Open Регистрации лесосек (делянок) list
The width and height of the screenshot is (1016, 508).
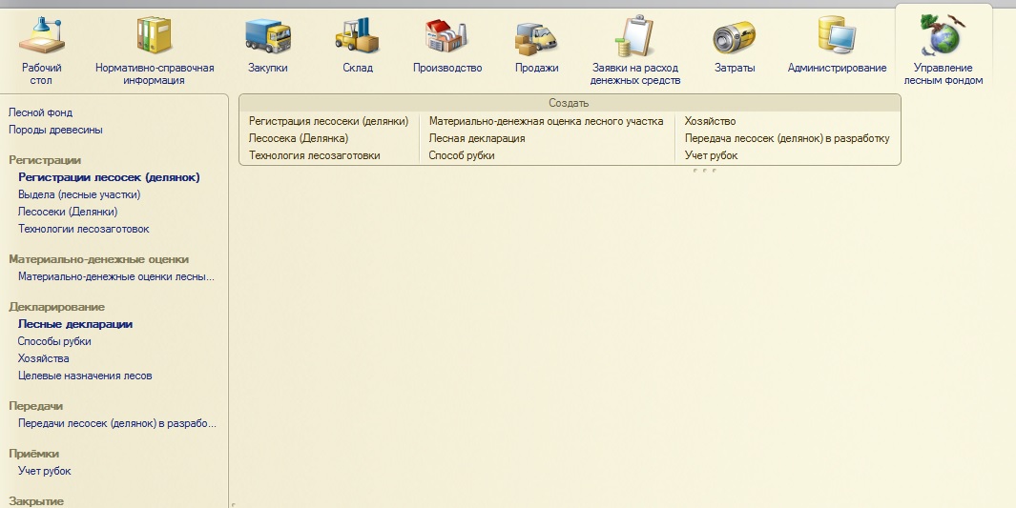(x=109, y=177)
